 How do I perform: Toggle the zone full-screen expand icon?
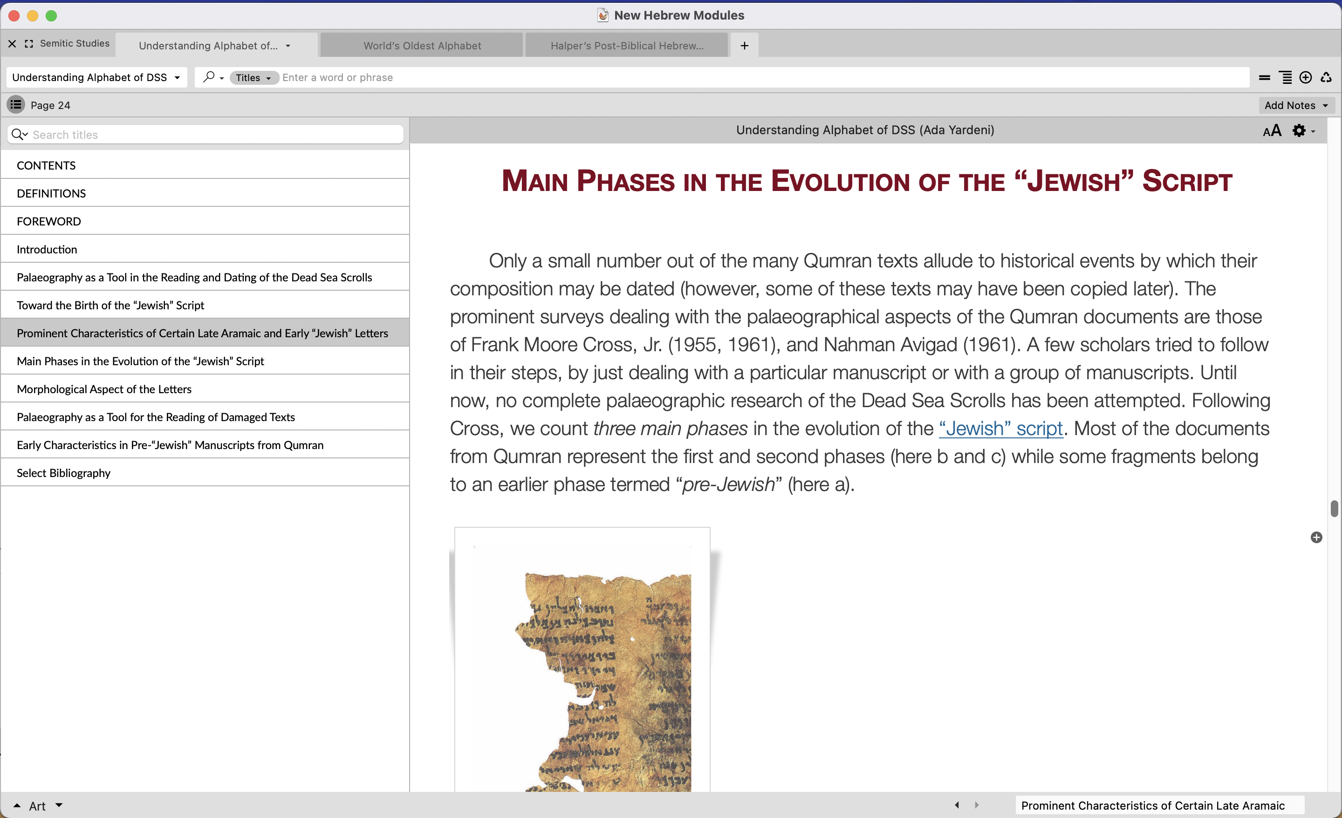(x=29, y=44)
